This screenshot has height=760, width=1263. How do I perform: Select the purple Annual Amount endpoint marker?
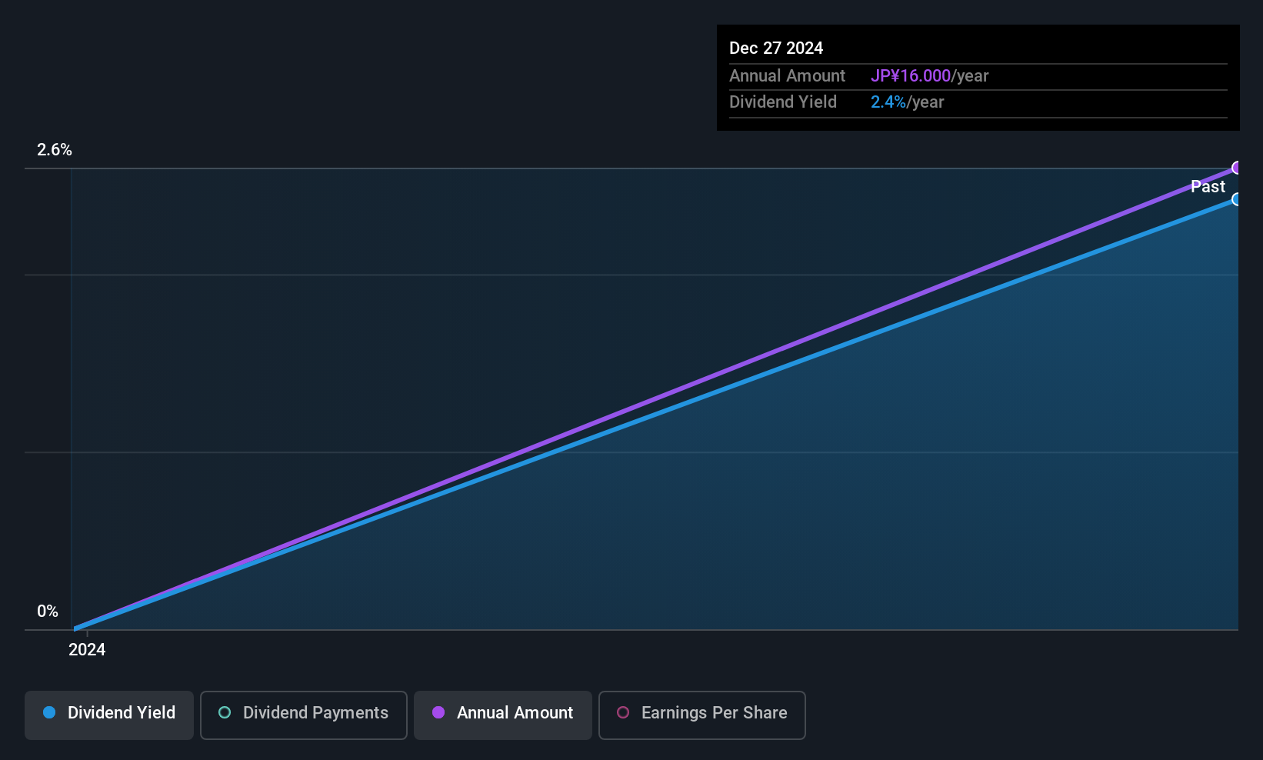[x=1237, y=168]
